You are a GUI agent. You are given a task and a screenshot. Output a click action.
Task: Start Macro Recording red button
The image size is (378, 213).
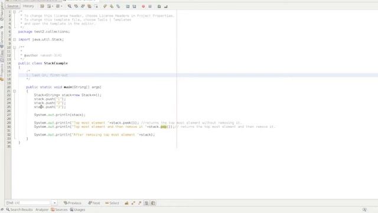tap(143, 7)
